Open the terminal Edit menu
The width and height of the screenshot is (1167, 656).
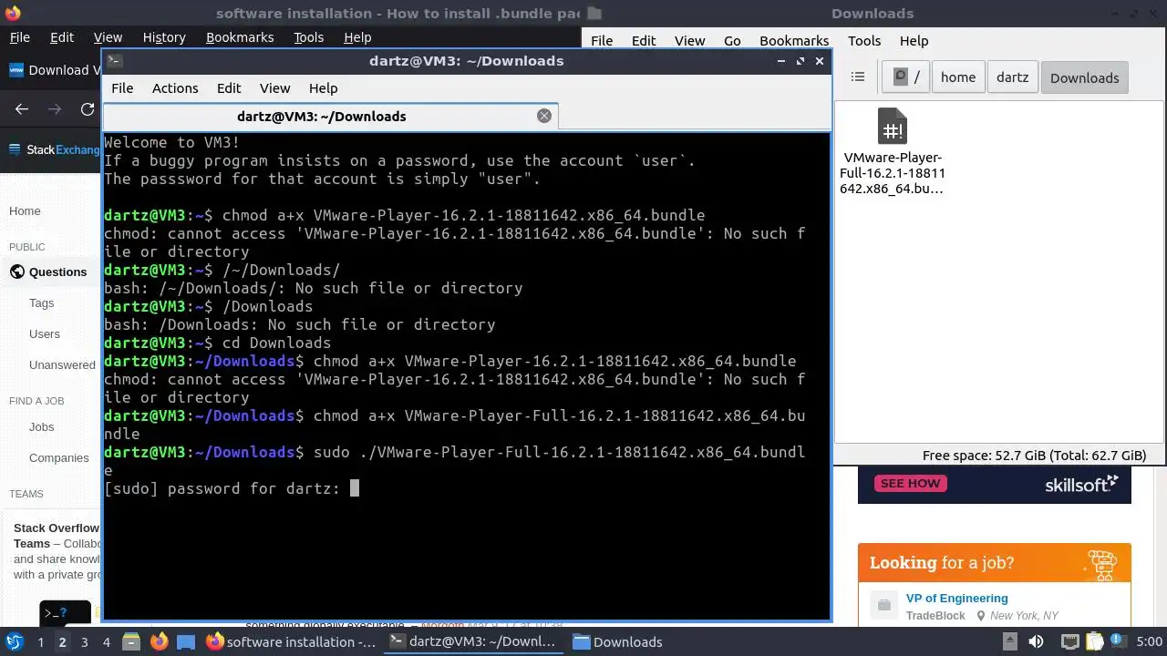(x=229, y=88)
